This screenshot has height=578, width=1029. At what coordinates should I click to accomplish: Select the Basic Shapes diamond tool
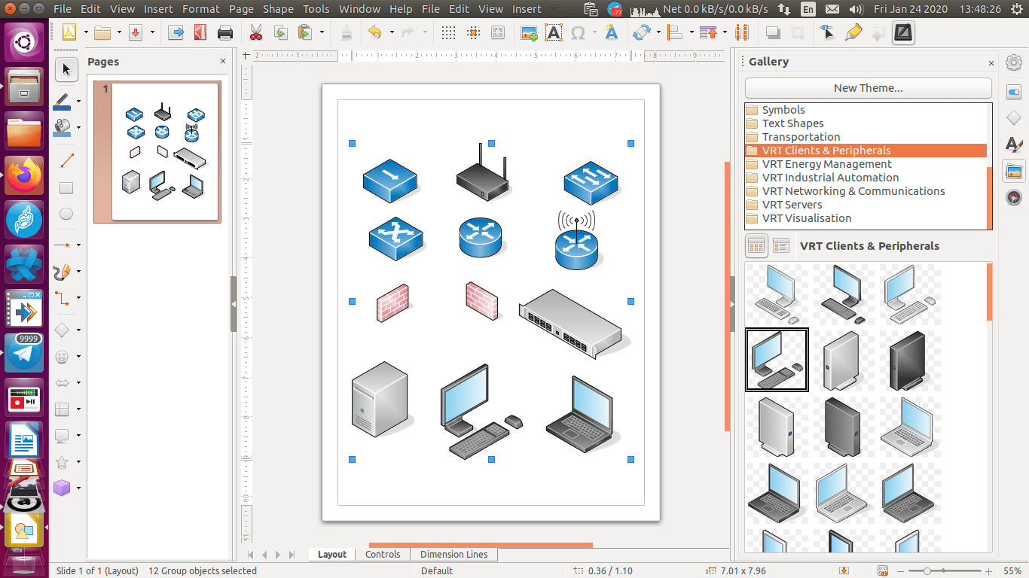[63, 330]
